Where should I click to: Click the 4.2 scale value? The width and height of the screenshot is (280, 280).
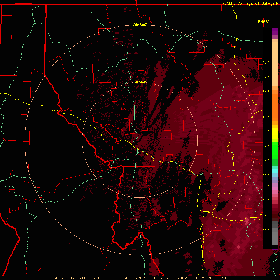coord(266,132)
